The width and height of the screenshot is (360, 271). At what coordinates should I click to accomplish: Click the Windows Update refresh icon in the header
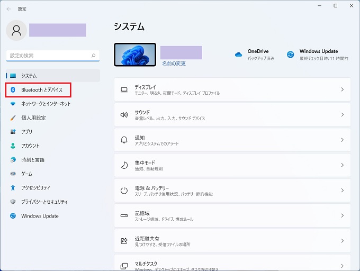[291, 55]
